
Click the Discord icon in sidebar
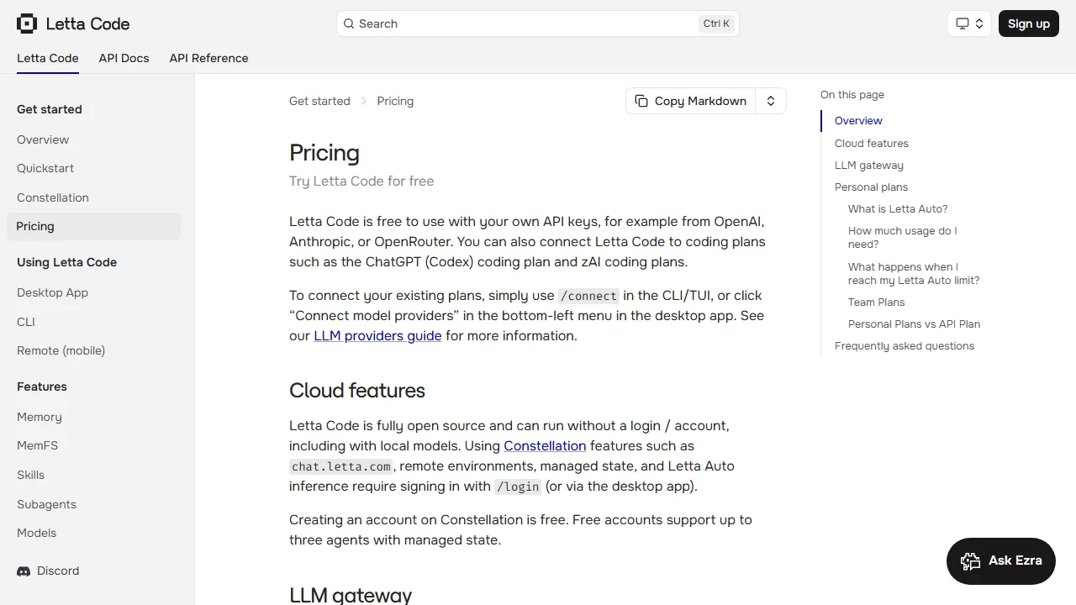[x=24, y=571]
